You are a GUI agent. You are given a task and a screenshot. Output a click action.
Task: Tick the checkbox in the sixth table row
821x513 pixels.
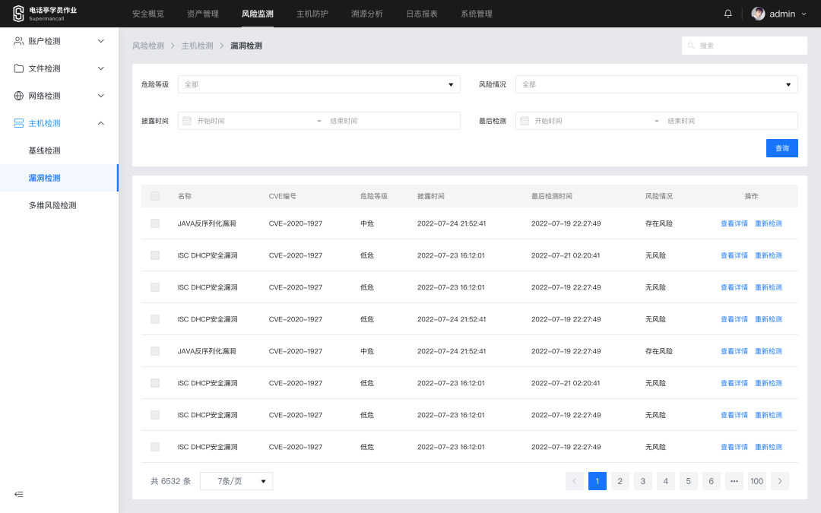155,383
